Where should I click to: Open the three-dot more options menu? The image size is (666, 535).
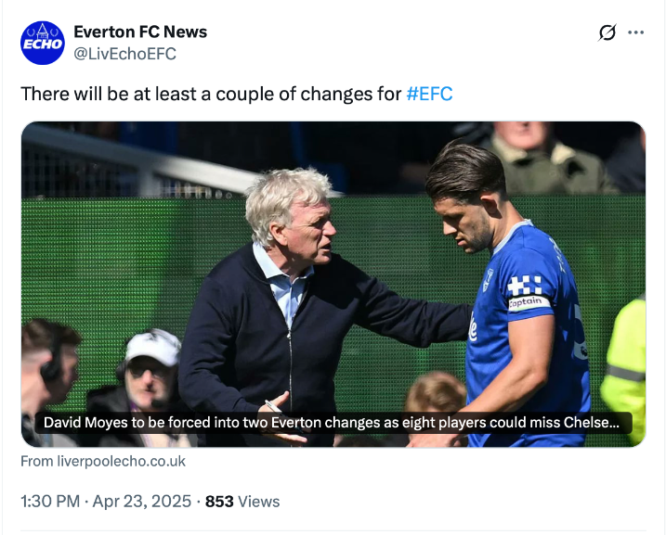(x=636, y=32)
